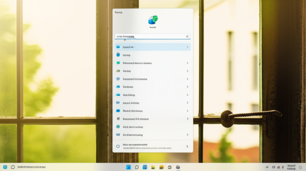Select the empty circle in the footer row

118,146
